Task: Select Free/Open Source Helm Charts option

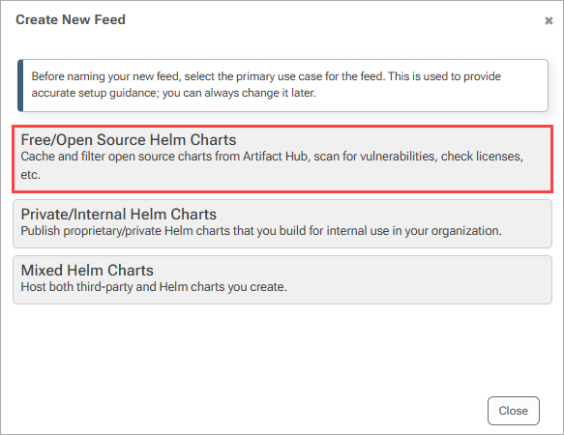Action: coord(282,159)
